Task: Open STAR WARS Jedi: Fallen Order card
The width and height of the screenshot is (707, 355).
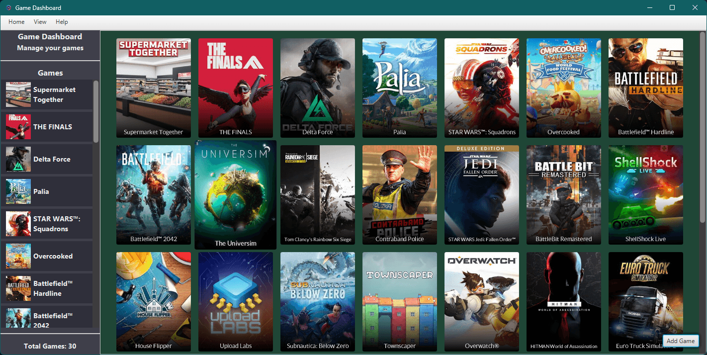Action: click(482, 195)
